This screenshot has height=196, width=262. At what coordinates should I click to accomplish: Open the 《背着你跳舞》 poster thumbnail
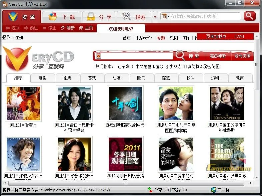(74, 154)
